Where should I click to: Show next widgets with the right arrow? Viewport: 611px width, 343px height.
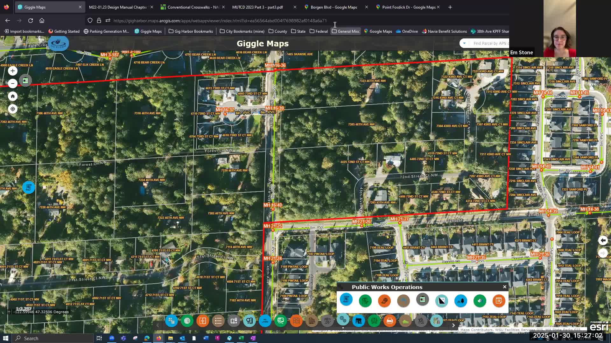(x=453, y=325)
